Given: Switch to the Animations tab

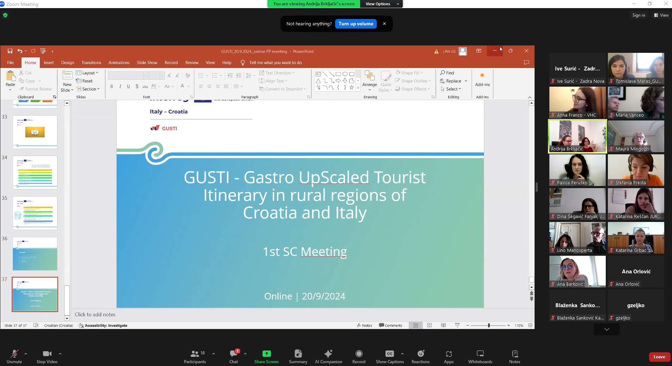Looking at the screenshot, I should pyautogui.click(x=119, y=63).
